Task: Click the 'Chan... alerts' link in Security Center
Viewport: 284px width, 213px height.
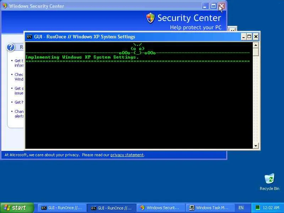Action: point(19,114)
